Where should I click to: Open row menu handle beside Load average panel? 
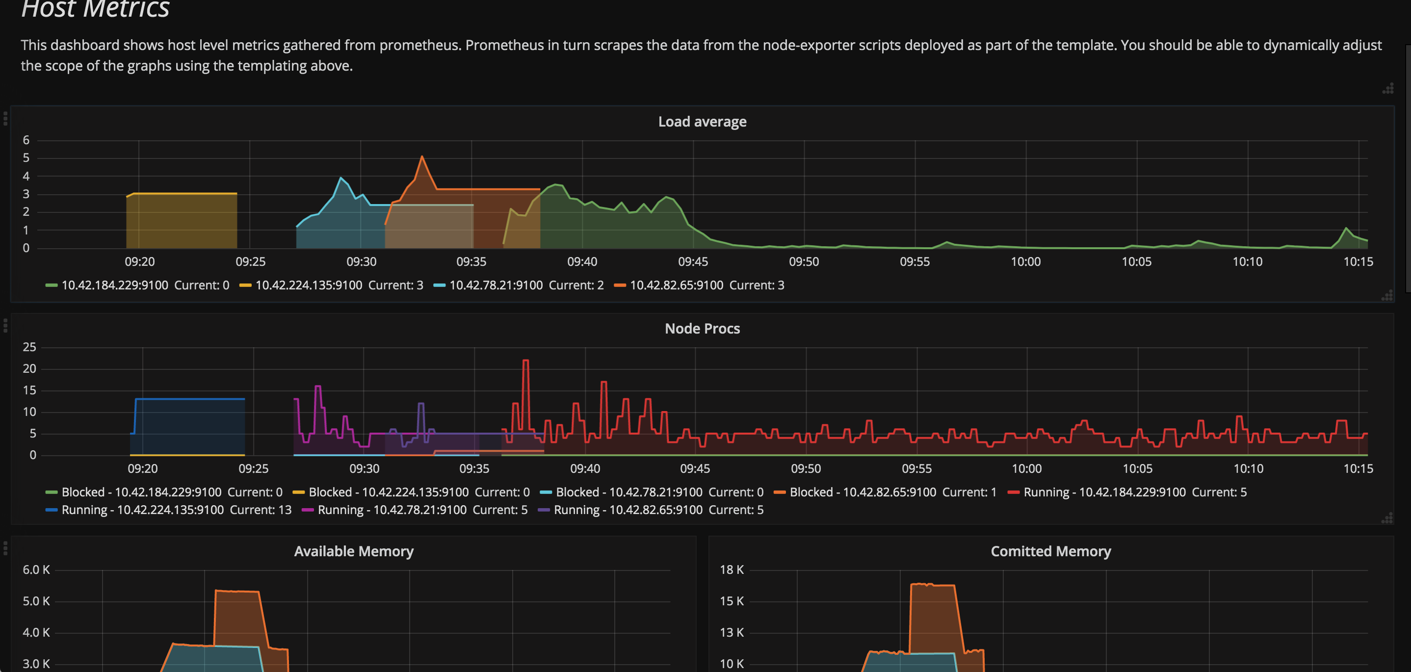[5, 118]
